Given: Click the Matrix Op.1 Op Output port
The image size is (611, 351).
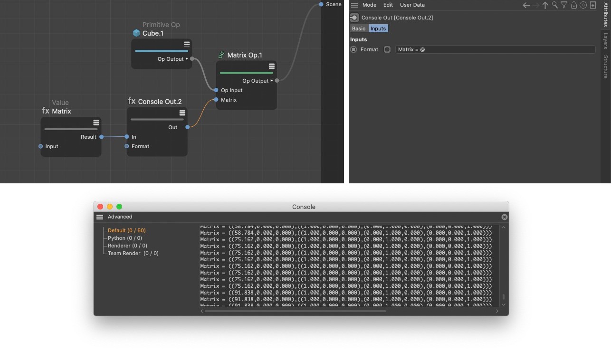Looking at the screenshot, I should pos(277,81).
